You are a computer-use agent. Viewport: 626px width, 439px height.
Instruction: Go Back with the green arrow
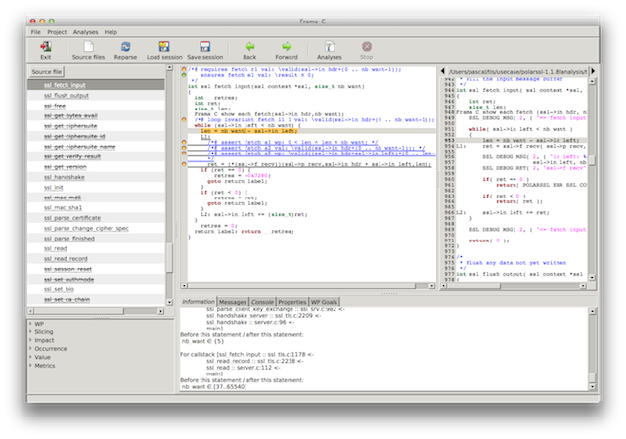[249, 47]
